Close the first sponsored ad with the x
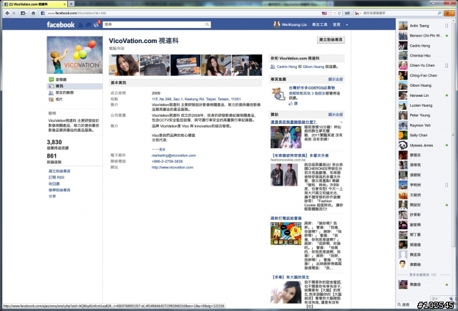The image size is (458, 311). [341, 122]
